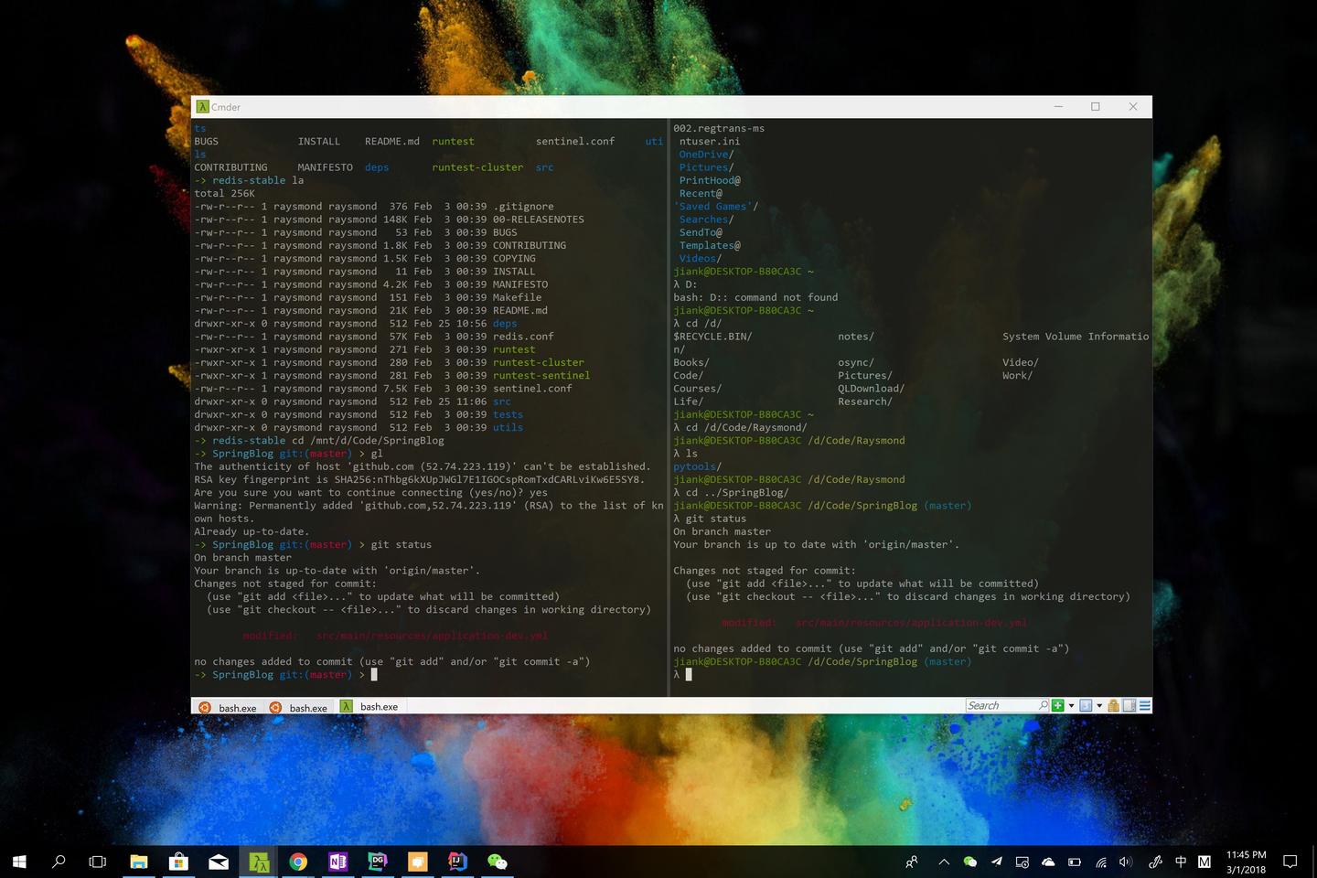Open Google Chrome from the taskbar
Screen dimensions: 1317x878
click(298, 862)
